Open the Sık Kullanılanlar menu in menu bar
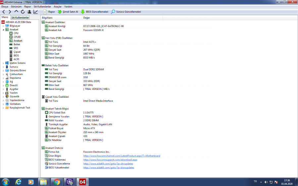 (42, 7)
